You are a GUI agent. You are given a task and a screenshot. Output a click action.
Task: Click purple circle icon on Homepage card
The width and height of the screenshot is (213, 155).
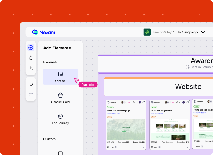[140, 102]
